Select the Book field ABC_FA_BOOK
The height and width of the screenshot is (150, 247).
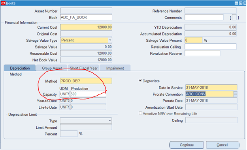coord(86,17)
